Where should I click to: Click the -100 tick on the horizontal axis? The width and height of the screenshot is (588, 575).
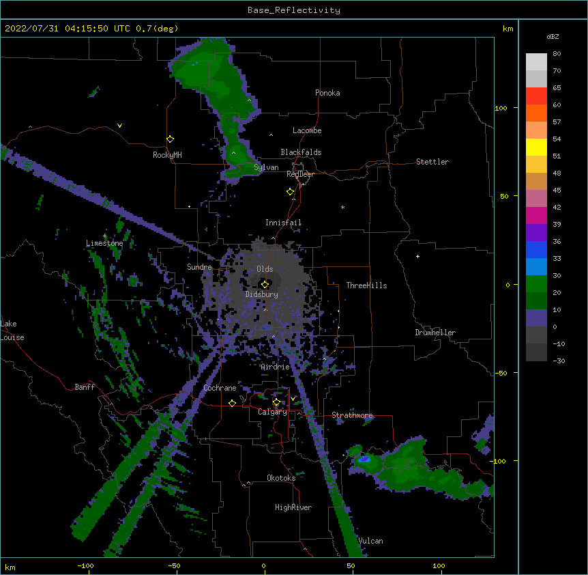[85, 565]
